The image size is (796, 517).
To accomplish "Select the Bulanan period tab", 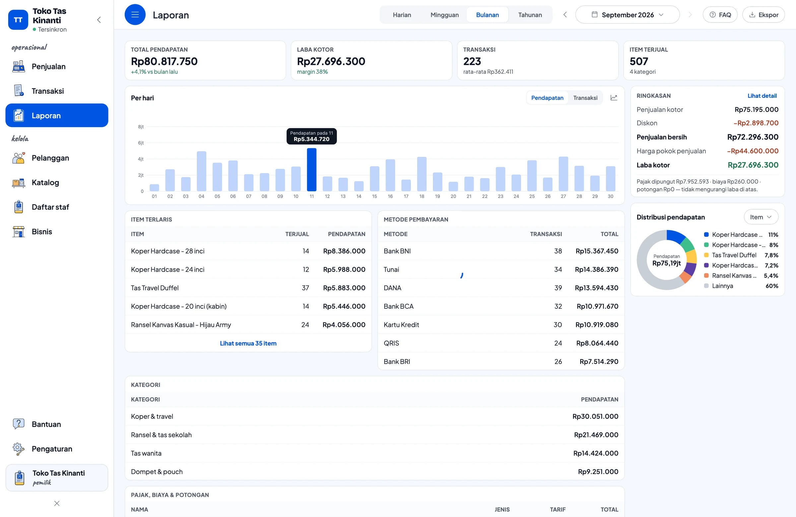I will click(x=487, y=15).
